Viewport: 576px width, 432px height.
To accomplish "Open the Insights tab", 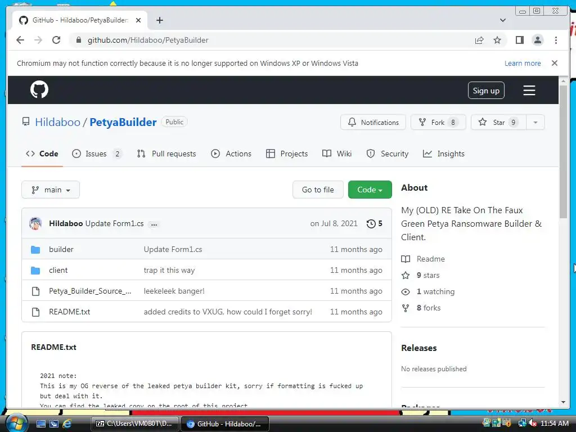I will tap(444, 154).
